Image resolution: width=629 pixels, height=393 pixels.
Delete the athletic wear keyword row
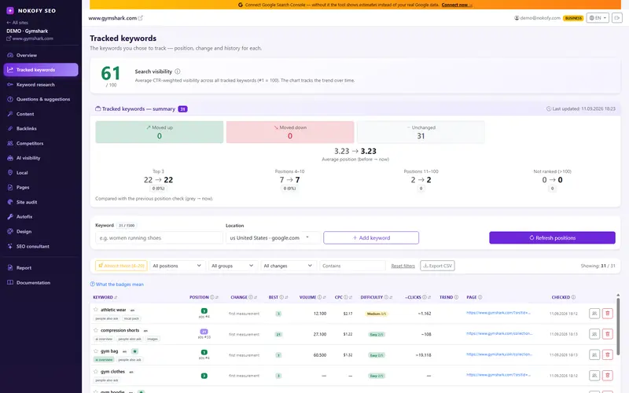point(607,314)
